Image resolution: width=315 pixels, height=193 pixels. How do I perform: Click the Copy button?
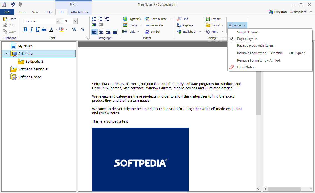pos(9,32)
